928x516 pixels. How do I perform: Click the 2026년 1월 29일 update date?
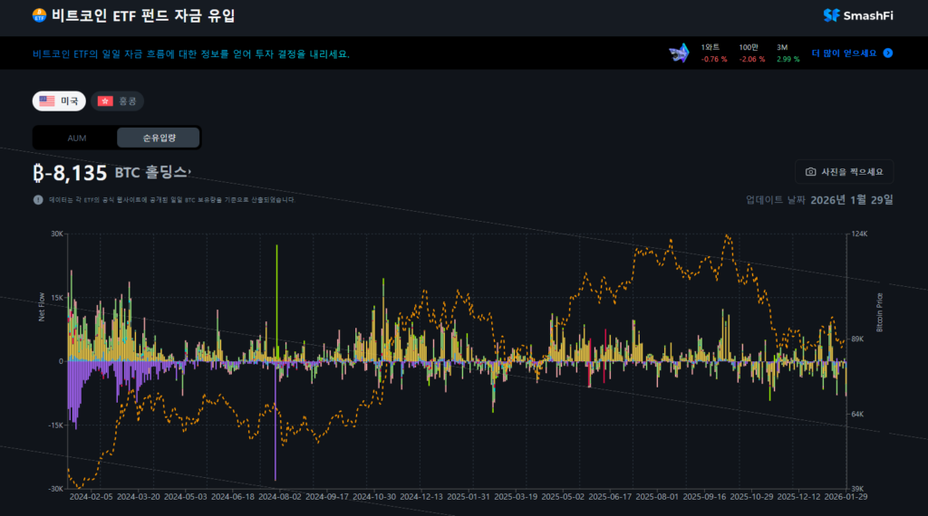852,200
